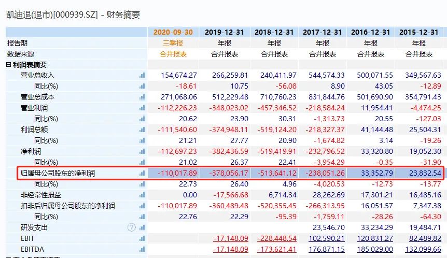Open chart icon for 同比(%) under 营业利润

tap(142, 119)
